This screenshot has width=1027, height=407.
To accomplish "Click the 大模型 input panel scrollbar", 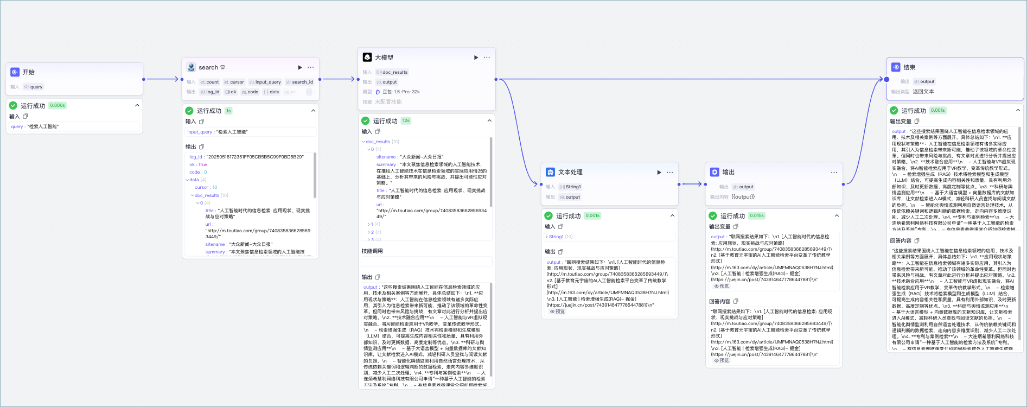I will coord(491,171).
